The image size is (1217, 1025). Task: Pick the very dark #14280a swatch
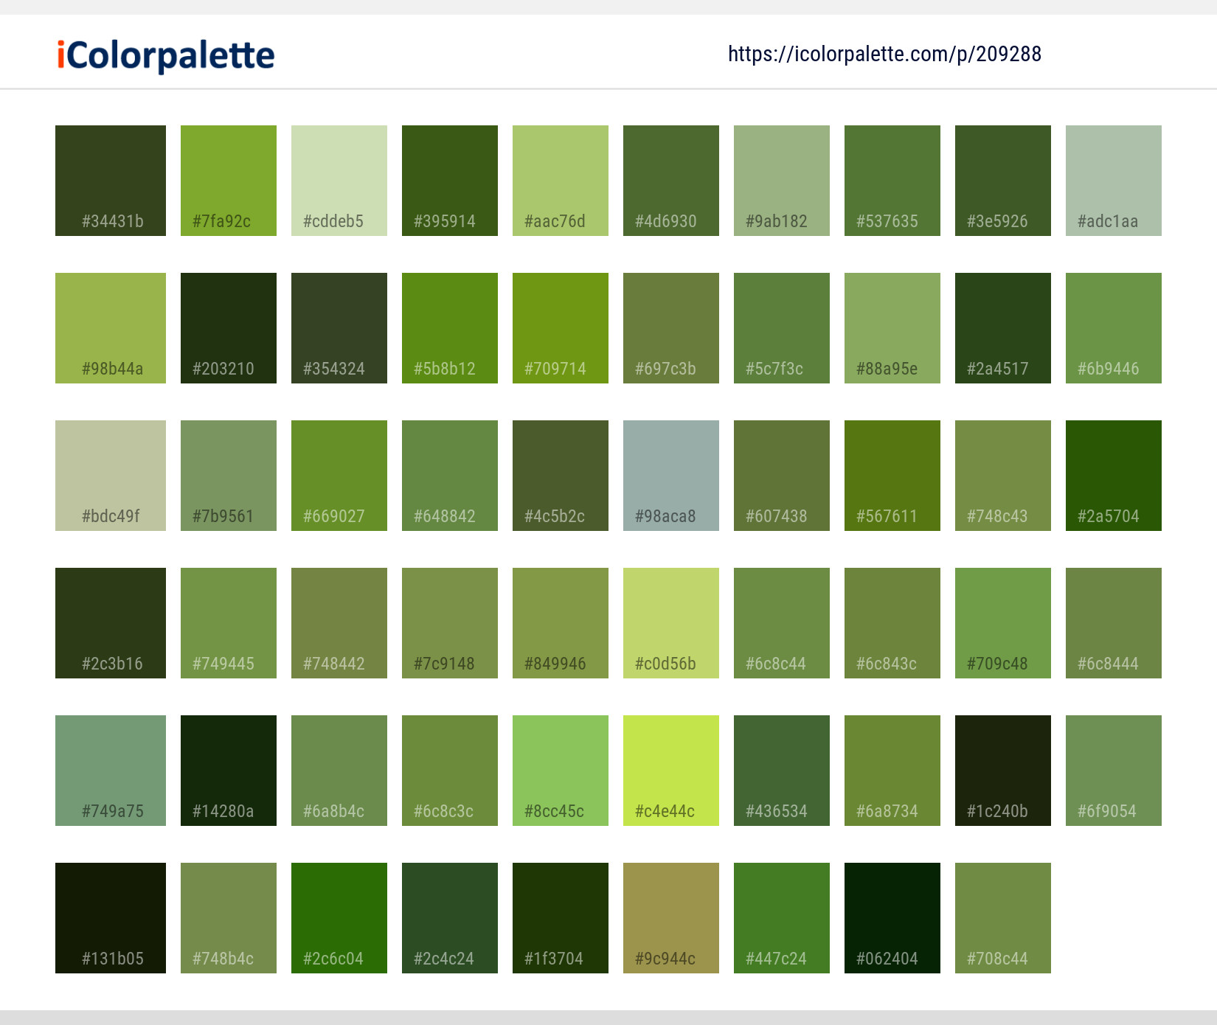pos(229,771)
